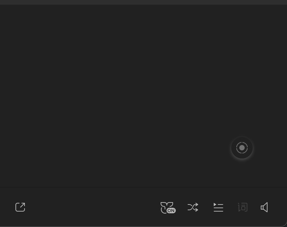Click the ON badge on the whale icon
The image size is (287, 227).
click(171, 211)
